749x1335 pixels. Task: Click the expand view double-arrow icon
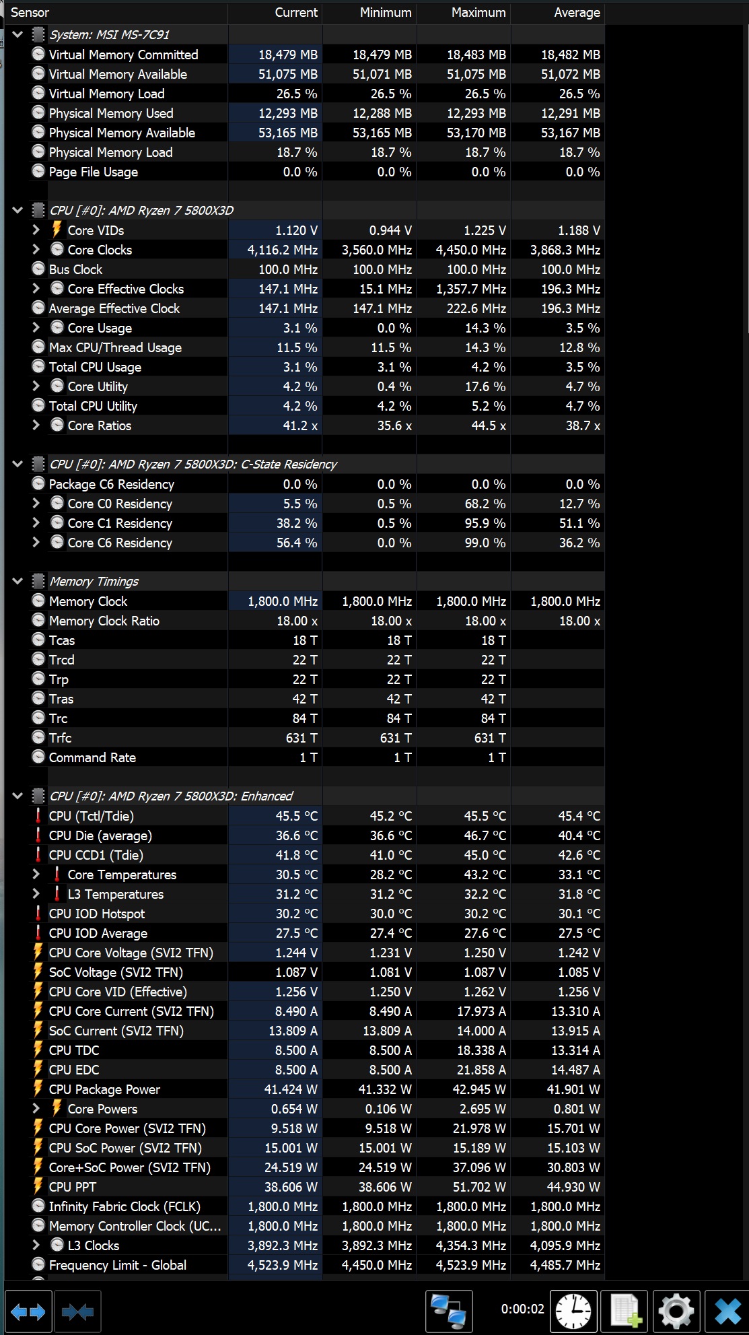click(28, 1311)
